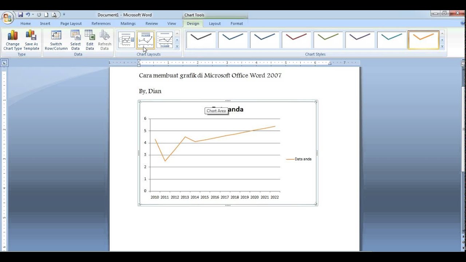Expand the Chart Styles gallery
Image resolution: width=466 pixels, height=262 pixels.
[x=442, y=47]
